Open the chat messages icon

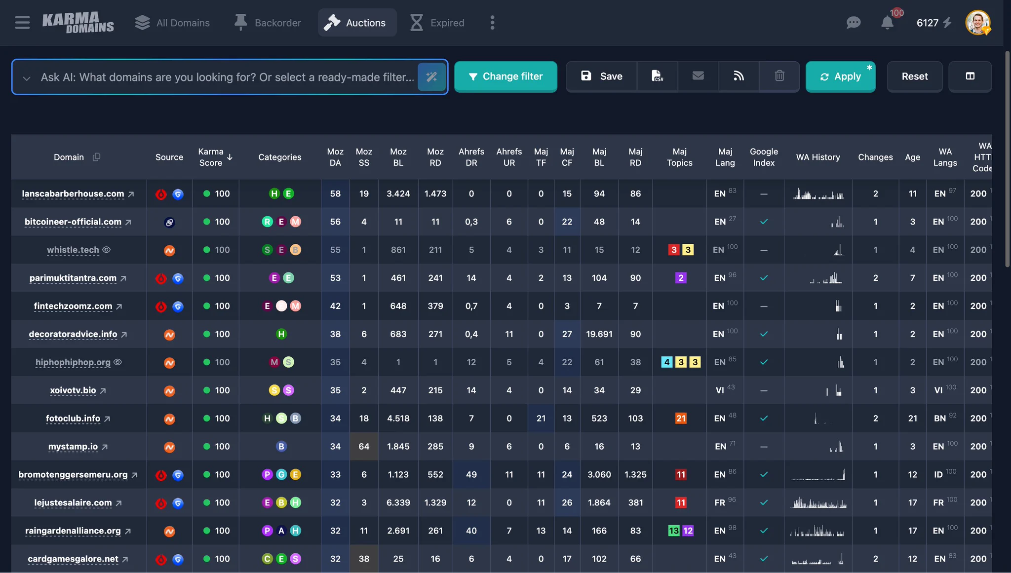tap(853, 23)
